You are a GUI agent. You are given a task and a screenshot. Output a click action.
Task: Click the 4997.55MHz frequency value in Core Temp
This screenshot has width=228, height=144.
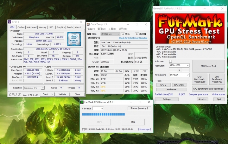pyautogui.click(x=124, y=50)
